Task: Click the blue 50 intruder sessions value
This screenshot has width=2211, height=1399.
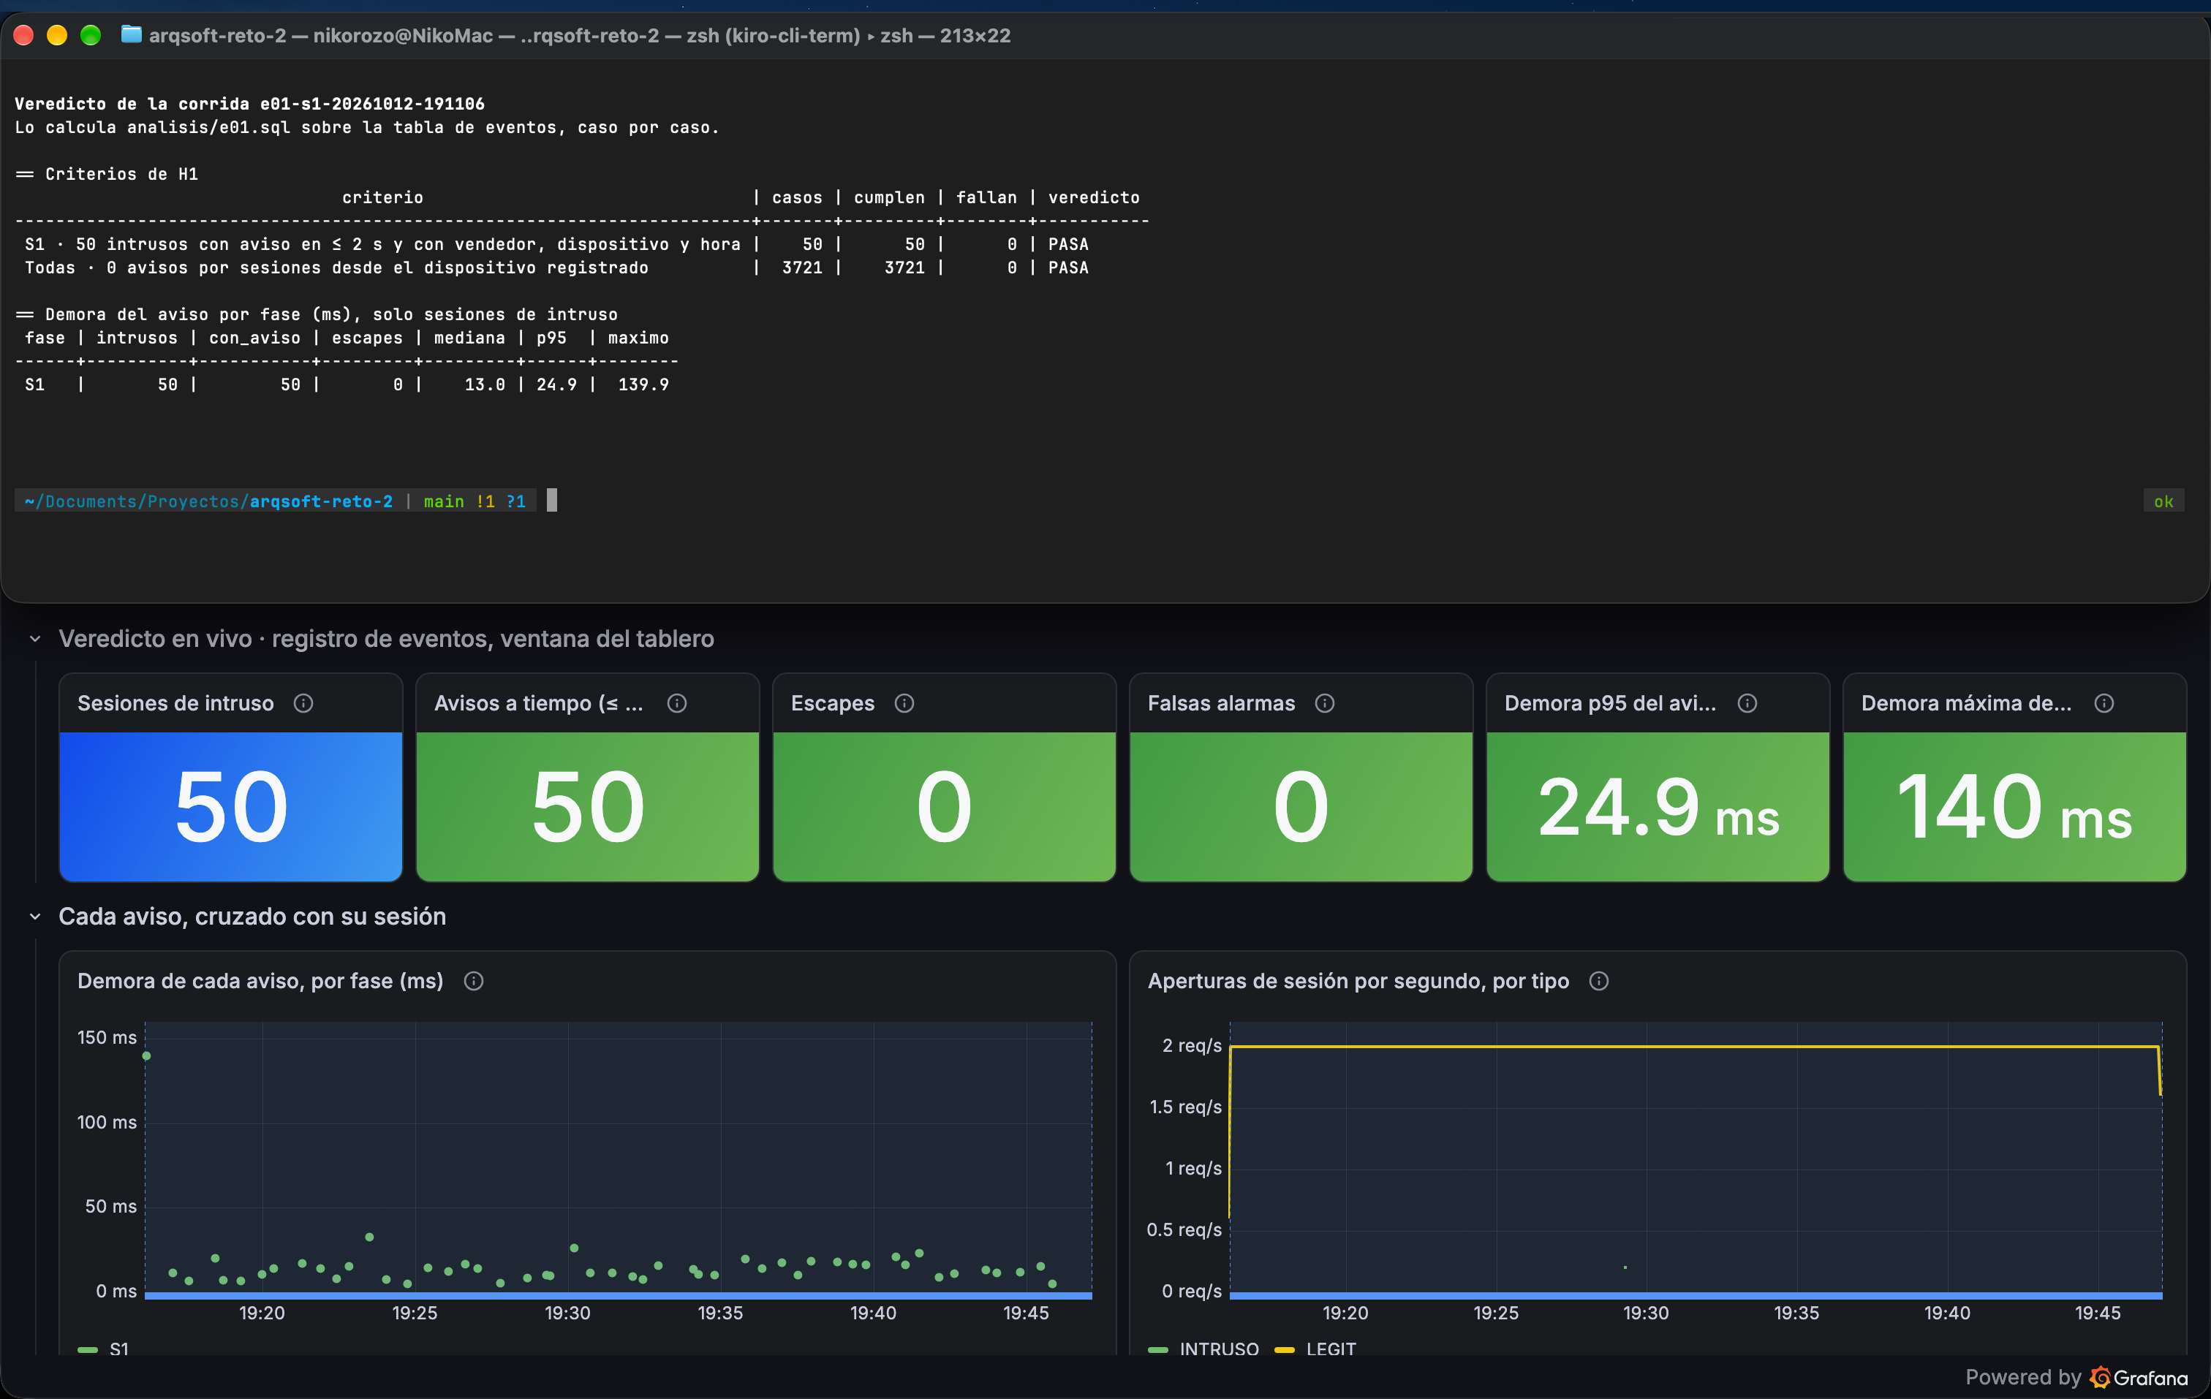Action: click(231, 808)
